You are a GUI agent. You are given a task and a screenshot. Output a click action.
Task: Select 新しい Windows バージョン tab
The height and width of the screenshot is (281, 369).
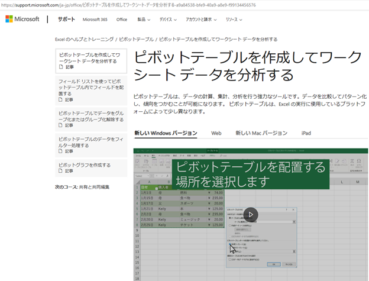(166, 133)
